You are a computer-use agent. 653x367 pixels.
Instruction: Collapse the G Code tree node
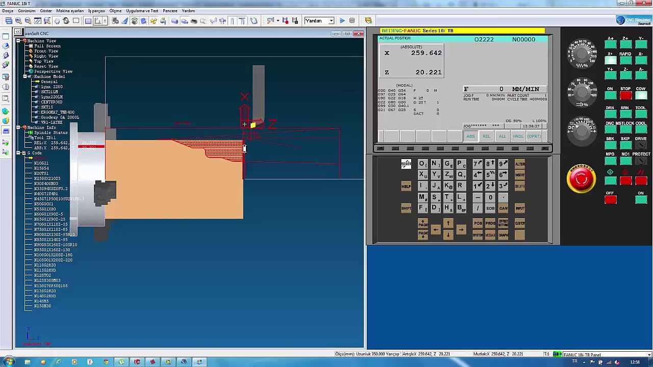pos(18,153)
